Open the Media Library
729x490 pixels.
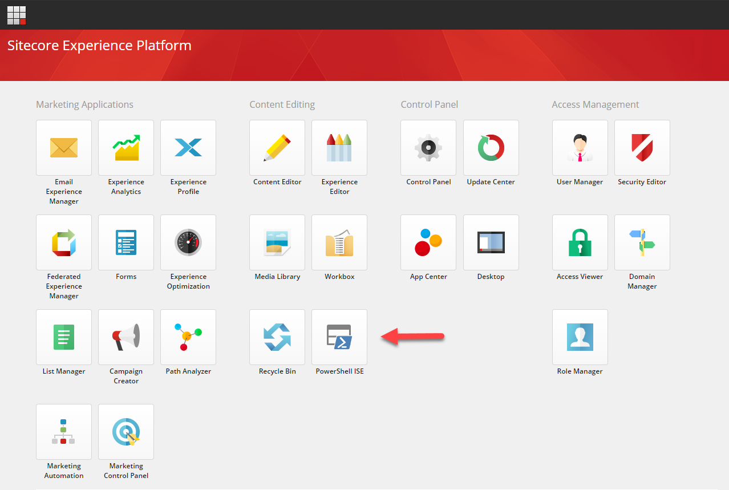tap(277, 242)
